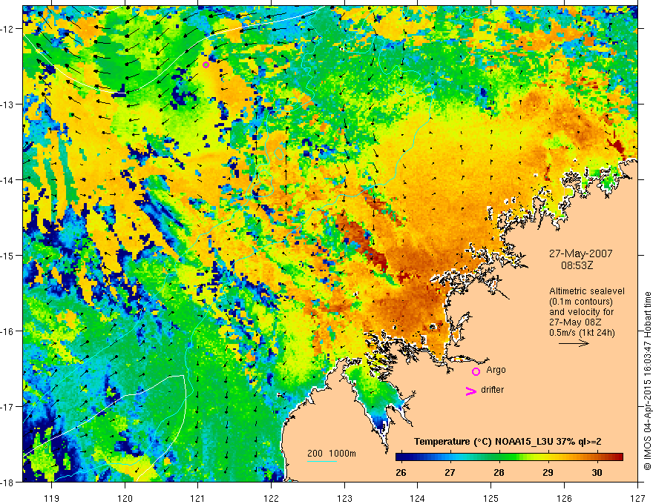Image resolution: width=653 pixels, height=504 pixels.
Task: Click the 'and velocity for' text line
Action: point(581,312)
